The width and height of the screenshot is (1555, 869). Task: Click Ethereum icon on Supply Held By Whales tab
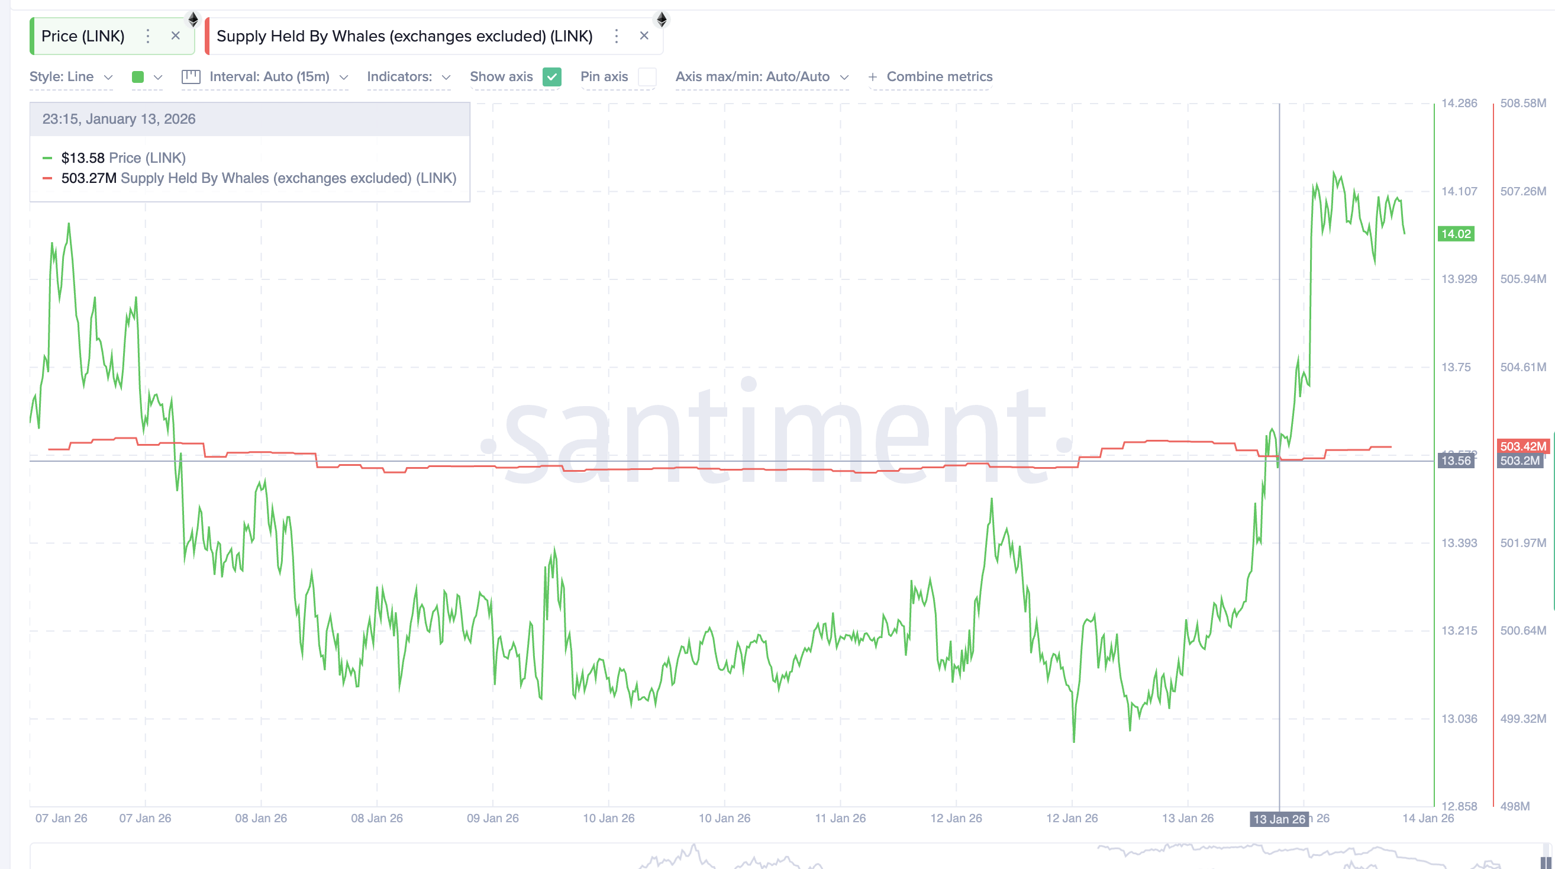(662, 20)
